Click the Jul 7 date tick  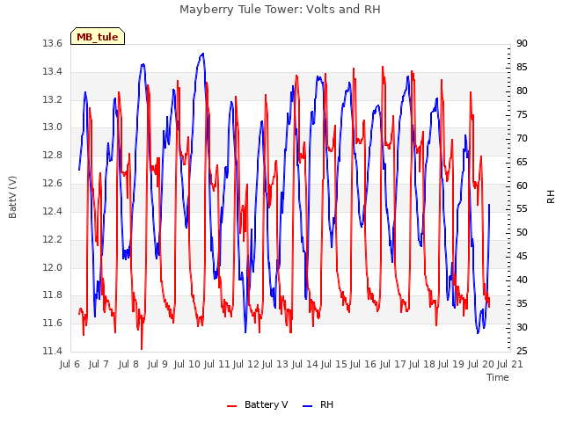coord(99,365)
